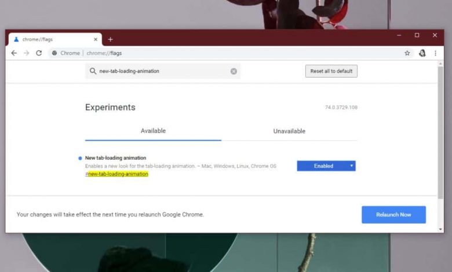Reload the page with refresh icon
Viewport: 452px width, 272px height.
(x=39, y=53)
